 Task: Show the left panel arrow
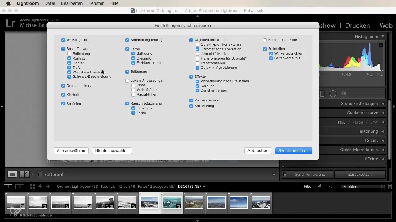click(x=2, y=107)
